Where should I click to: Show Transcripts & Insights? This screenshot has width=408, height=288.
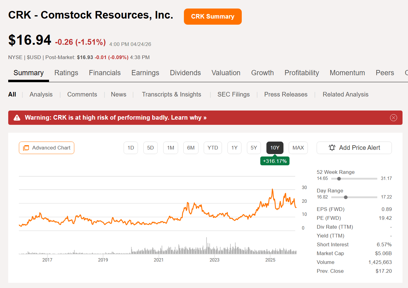click(171, 94)
